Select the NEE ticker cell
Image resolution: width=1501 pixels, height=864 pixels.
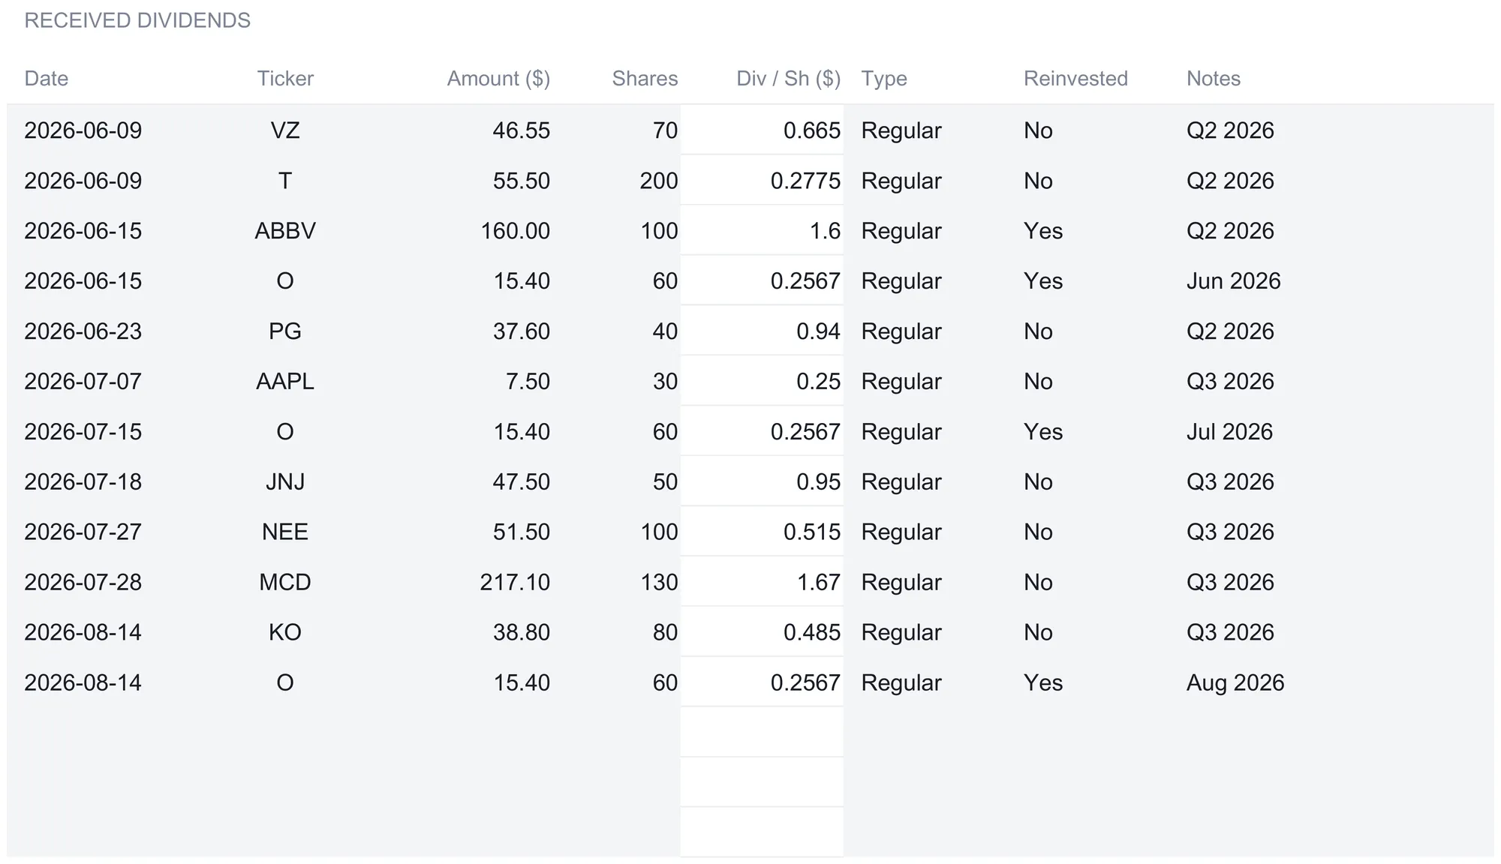tap(285, 532)
